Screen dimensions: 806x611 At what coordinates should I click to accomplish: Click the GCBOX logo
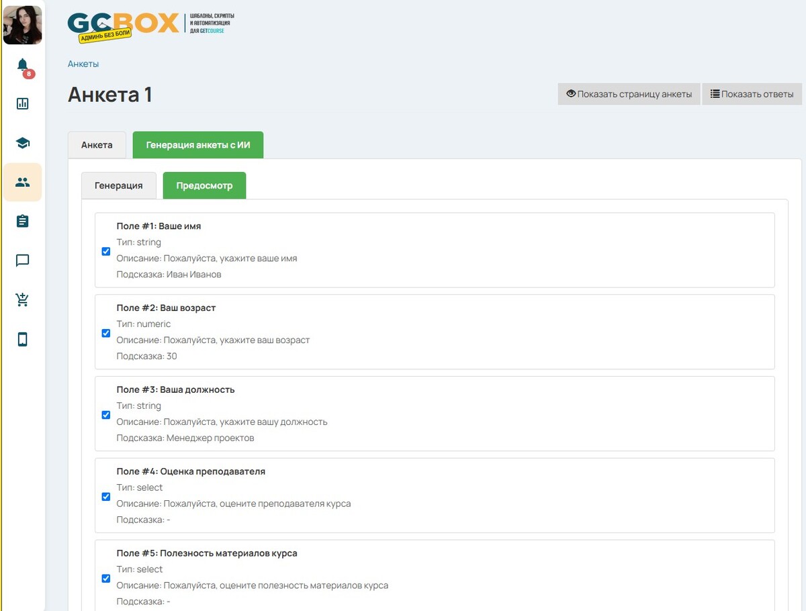(124, 27)
